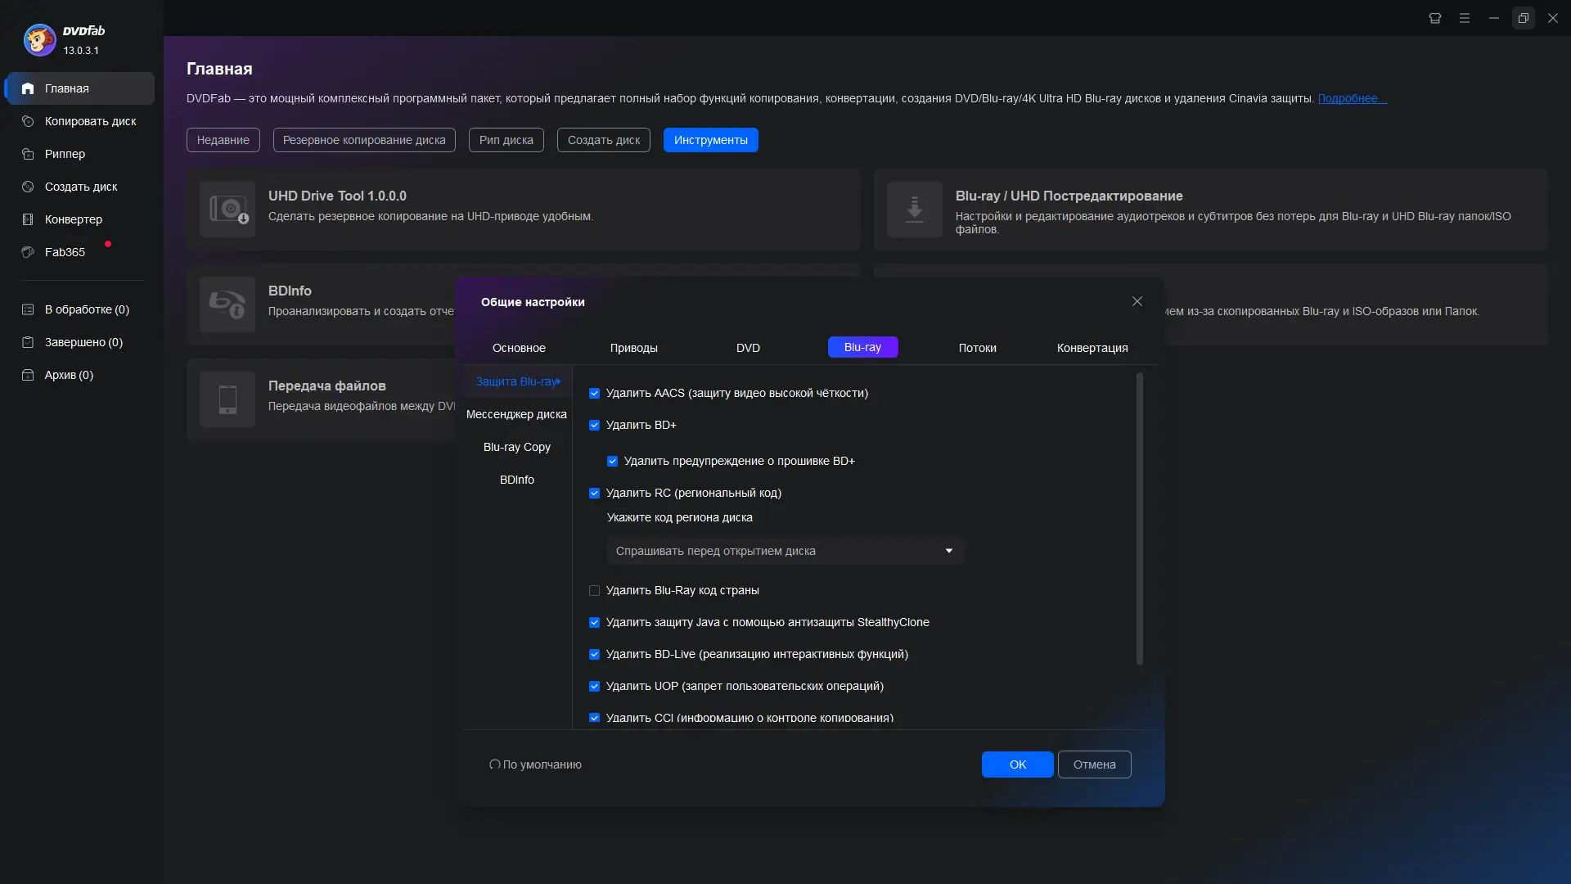This screenshot has height=884, width=1571.
Task: Toggle Удалить BD-Live checkbox
Action: tap(595, 655)
